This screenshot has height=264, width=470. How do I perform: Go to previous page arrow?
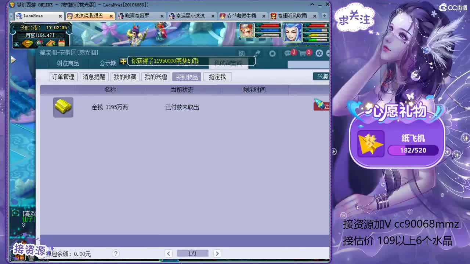point(169,253)
